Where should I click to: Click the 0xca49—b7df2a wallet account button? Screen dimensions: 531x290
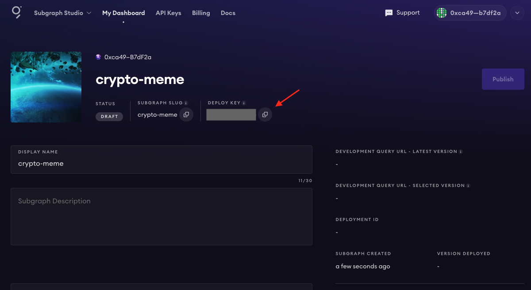pos(470,13)
